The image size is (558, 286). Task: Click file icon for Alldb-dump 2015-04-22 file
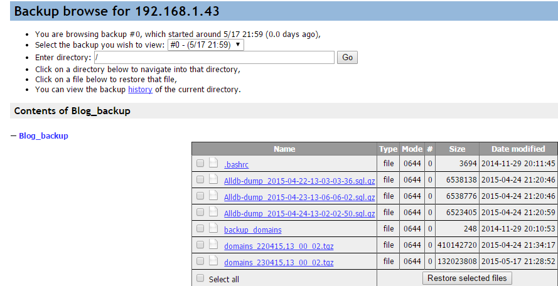pyautogui.click(x=213, y=179)
